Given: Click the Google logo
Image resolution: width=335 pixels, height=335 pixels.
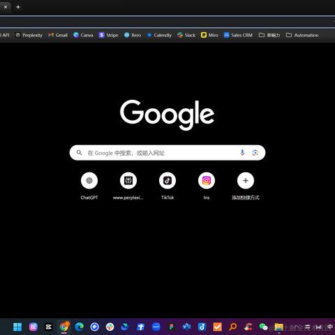Looking at the screenshot, I should [x=167, y=115].
